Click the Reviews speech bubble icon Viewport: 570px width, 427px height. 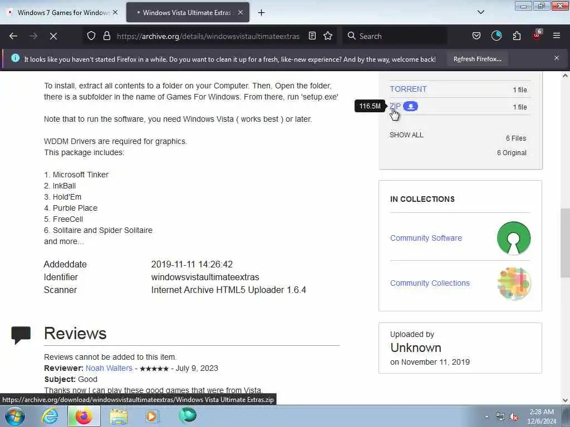coord(21,335)
